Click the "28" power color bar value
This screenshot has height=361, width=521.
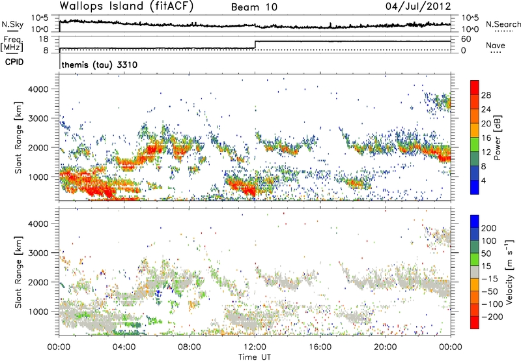point(486,95)
